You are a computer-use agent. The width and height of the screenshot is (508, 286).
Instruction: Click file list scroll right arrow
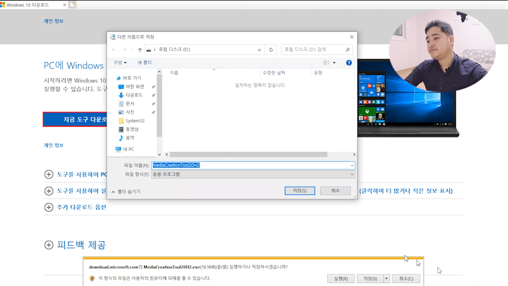point(354,154)
